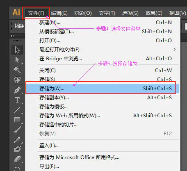Click the tools panel grip handle
Viewport: 187px width, 171px height.
pyautogui.click(x=17, y=41)
